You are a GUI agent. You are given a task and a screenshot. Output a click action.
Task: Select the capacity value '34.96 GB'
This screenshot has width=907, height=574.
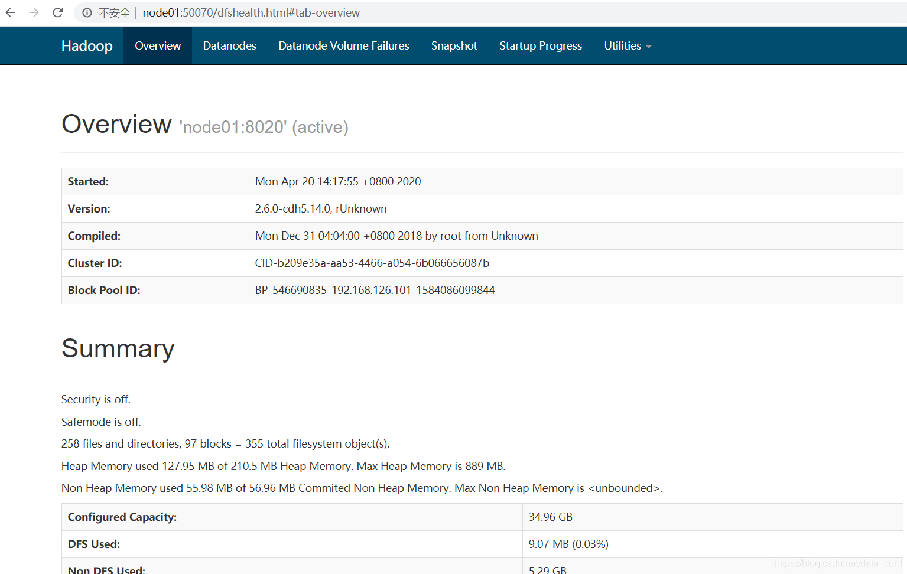[x=551, y=517]
